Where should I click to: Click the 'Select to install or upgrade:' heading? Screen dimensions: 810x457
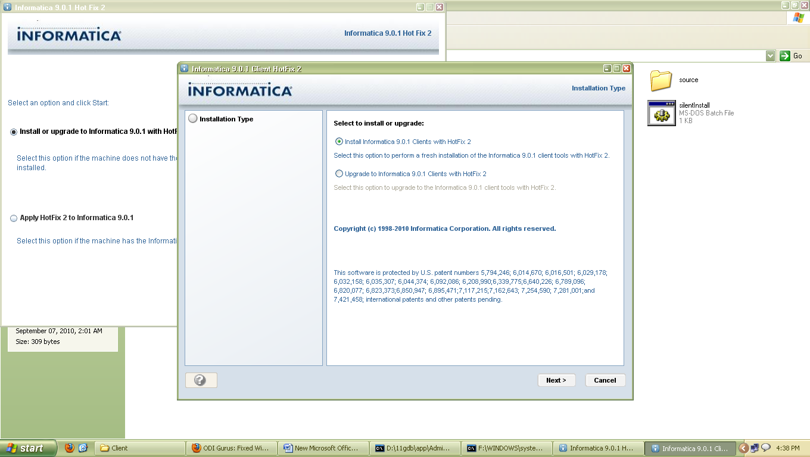click(x=379, y=123)
